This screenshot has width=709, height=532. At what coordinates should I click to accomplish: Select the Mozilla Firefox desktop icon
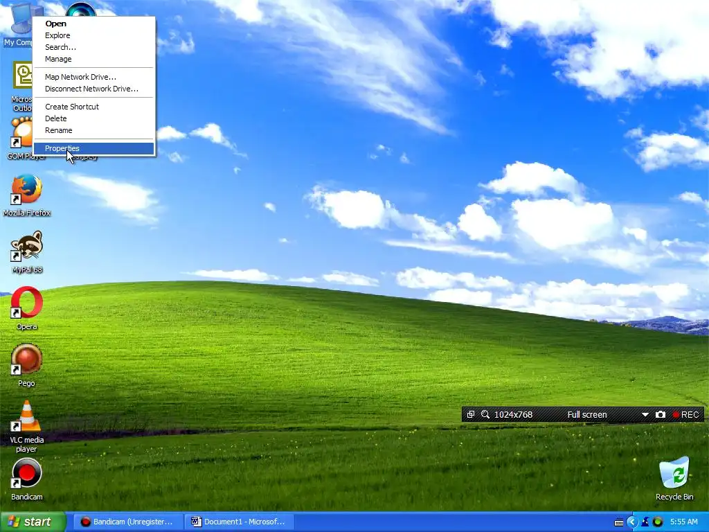coord(27,195)
